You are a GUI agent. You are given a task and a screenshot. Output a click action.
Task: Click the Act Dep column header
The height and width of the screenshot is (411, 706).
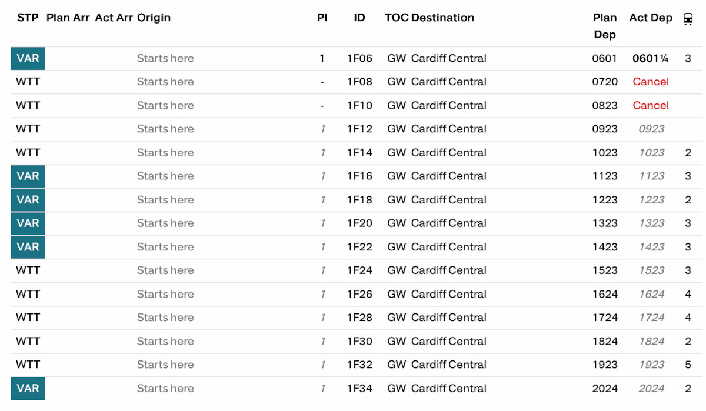pos(651,18)
